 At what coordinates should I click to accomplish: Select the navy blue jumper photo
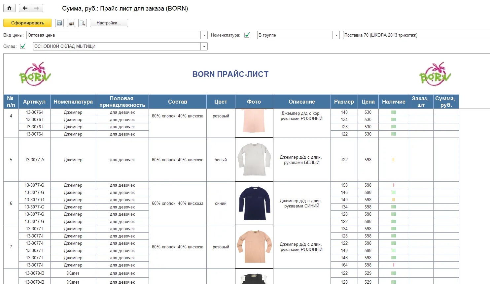[x=254, y=203]
